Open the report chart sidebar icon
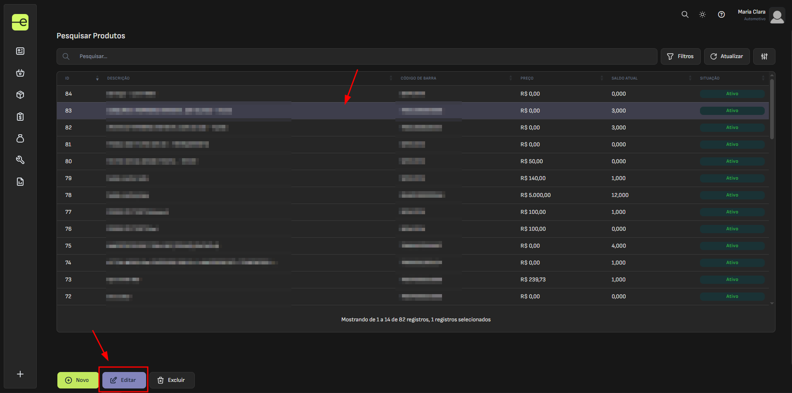Screen dimensions: 792x393 click(x=20, y=182)
